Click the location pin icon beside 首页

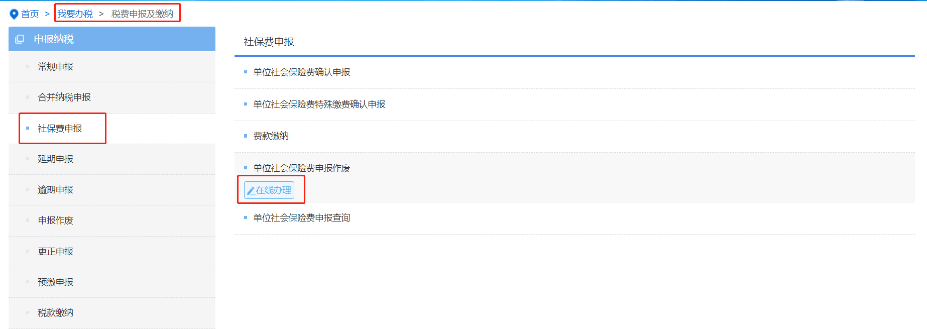tap(14, 14)
